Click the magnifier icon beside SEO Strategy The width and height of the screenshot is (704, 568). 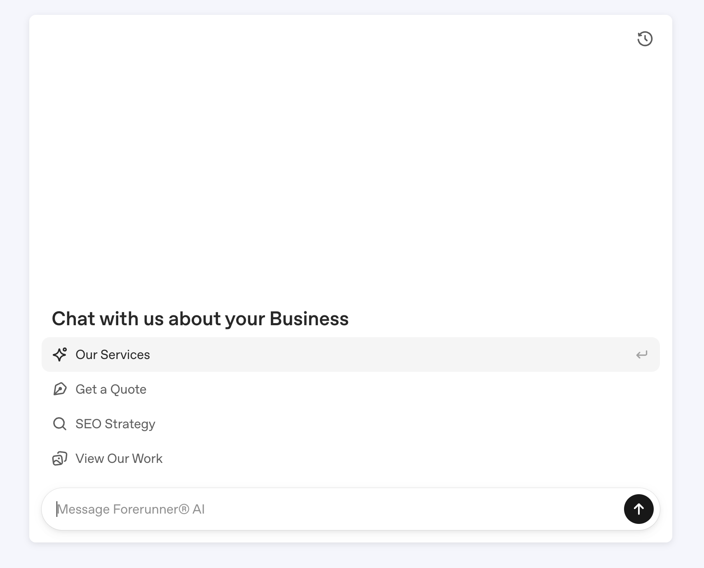click(x=60, y=424)
